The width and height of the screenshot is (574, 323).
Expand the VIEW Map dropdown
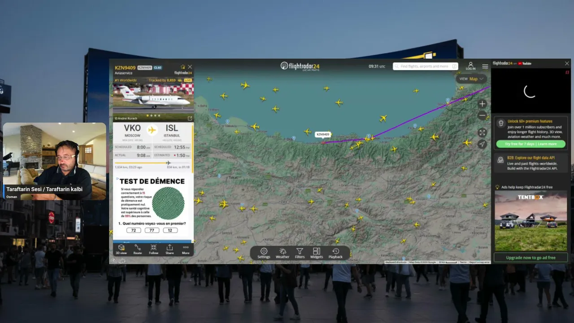coord(472,79)
